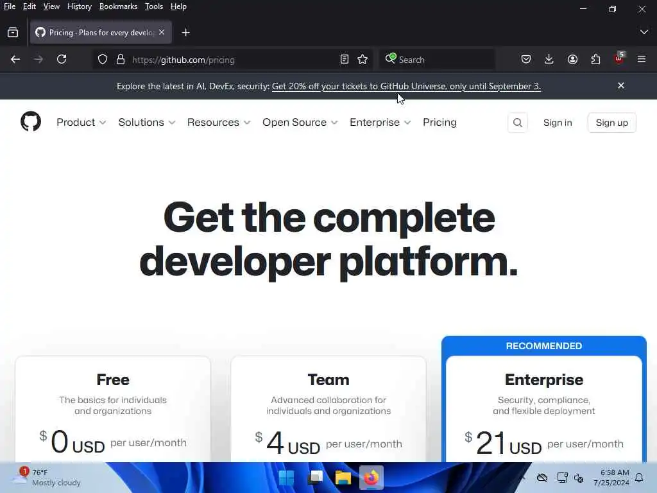This screenshot has height=493, width=657.
Task: Click the uBlock Origin extension icon
Action: 619,58
